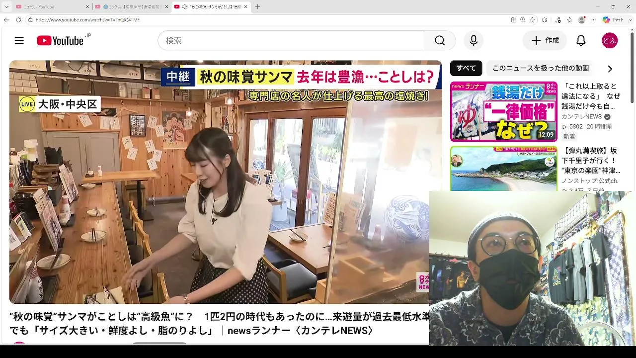This screenshot has height=358, width=636.
Task: Open the 銭湯だけ一律価格 video thumbnail
Action: click(x=504, y=111)
